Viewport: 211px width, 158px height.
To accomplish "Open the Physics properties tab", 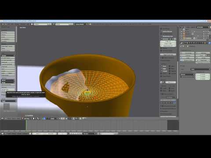I will [209, 43].
